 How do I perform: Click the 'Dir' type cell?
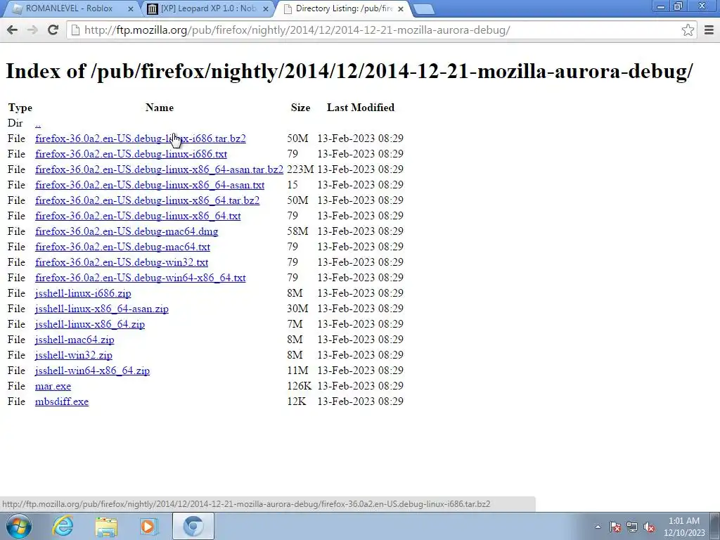pyautogui.click(x=15, y=123)
